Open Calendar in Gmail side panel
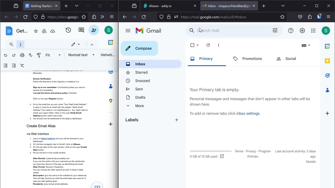The image size is (335, 188). 327,46
